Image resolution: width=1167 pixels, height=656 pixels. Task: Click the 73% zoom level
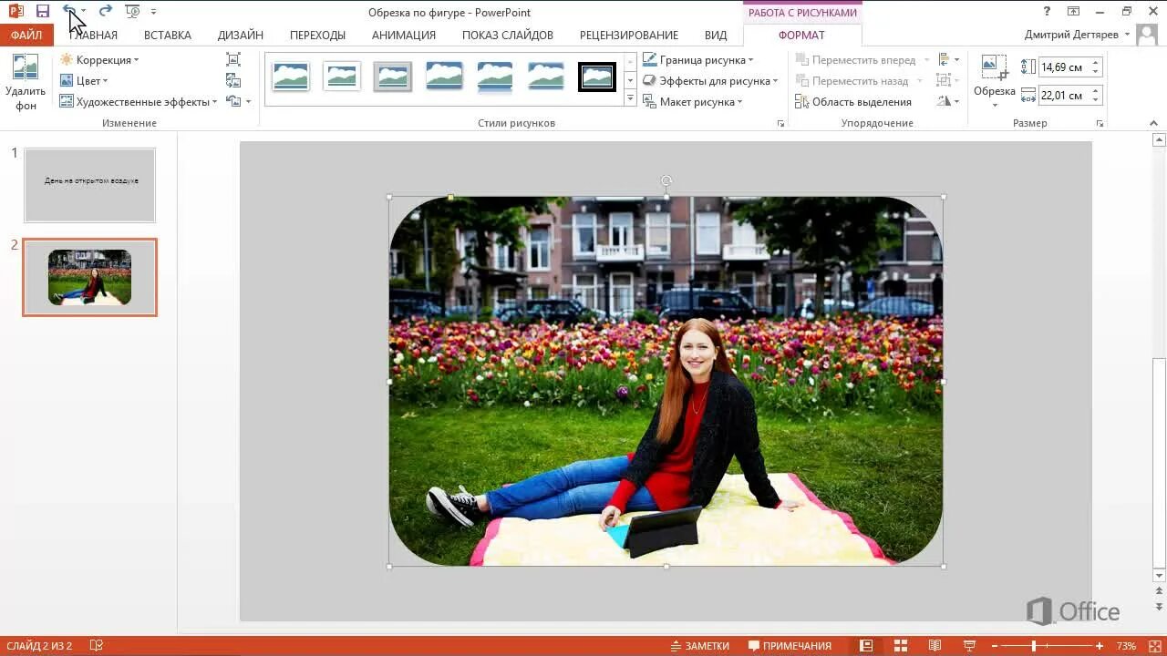pos(1126,646)
